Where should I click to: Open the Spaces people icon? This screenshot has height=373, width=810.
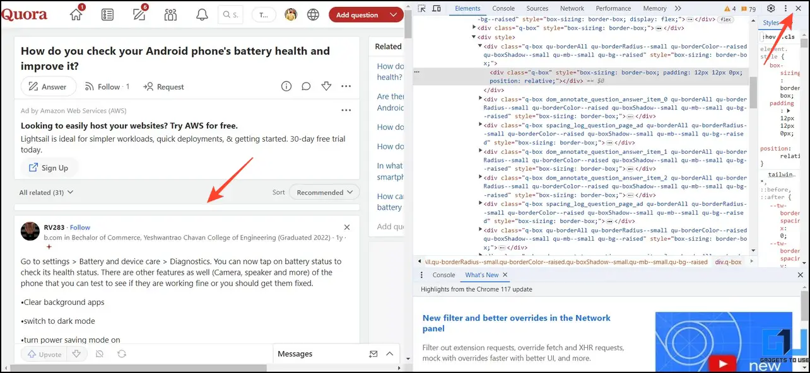[170, 14]
